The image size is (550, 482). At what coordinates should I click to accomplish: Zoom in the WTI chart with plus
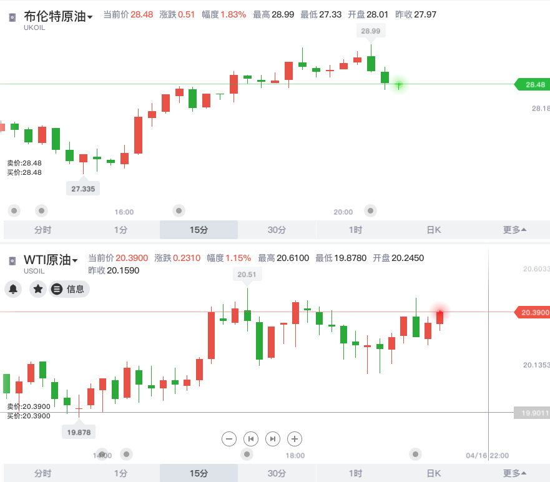tap(294, 439)
